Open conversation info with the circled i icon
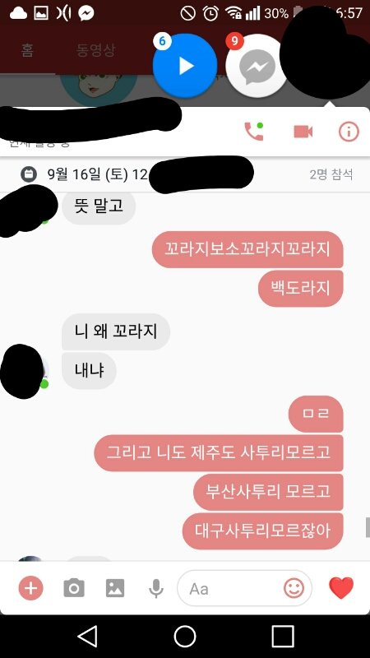Viewport: 370px width, 658px height. click(x=349, y=132)
